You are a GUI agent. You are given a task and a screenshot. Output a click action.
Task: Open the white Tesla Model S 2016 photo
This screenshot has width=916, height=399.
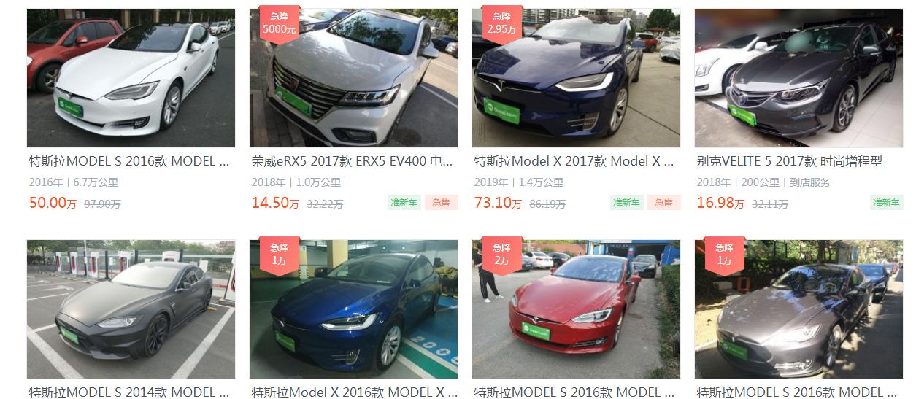pyautogui.click(x=131, y=78)
